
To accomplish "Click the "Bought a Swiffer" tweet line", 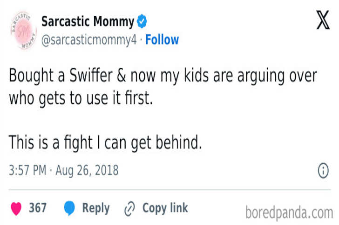I will point(163,76).
